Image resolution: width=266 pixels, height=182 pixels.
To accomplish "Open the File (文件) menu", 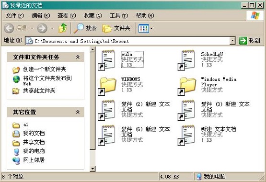I will click(x=15, y=16).
